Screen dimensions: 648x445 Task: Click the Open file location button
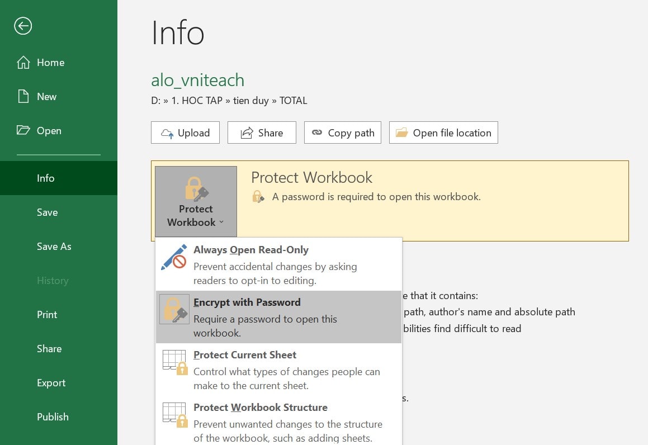[443, 132]
